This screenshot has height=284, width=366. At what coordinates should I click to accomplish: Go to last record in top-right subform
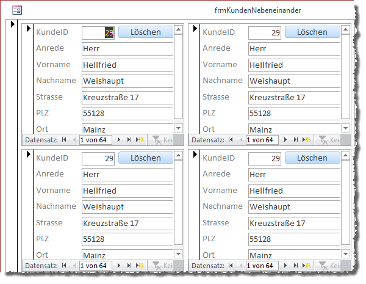click(x=295, y=140)
